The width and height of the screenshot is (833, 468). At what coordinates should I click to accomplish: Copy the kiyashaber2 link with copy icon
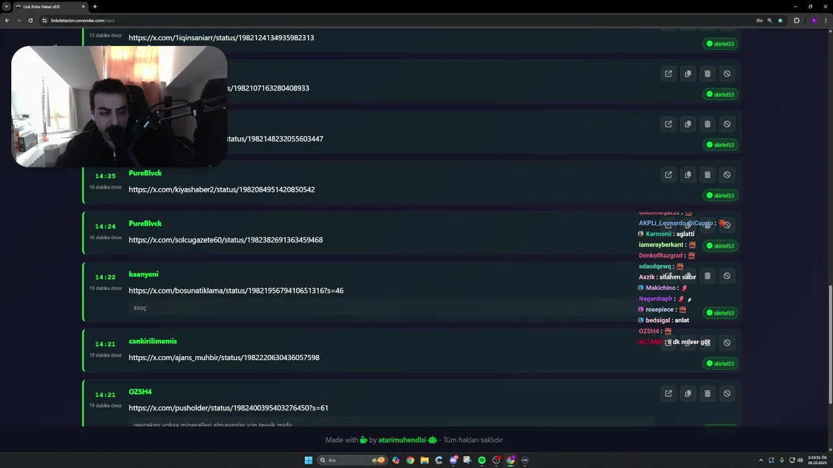pos(688,174)
